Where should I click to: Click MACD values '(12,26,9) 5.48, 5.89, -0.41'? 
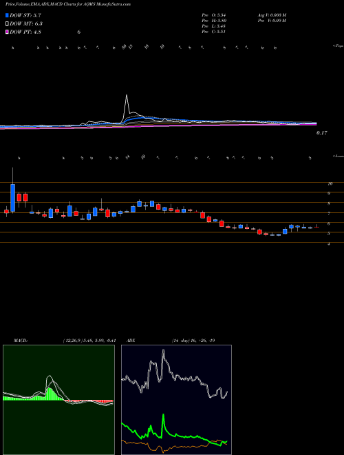point(89,341)
